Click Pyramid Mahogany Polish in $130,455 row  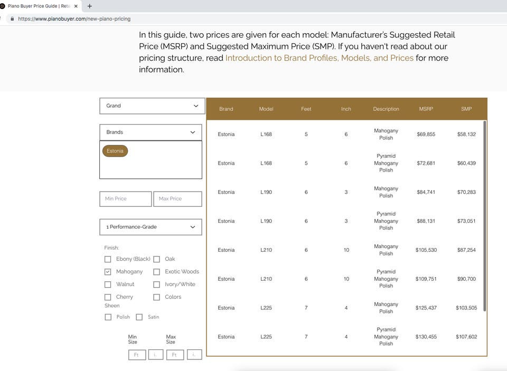coord(386,336)
